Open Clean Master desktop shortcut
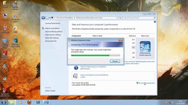Viewport: 188px width, 105px height. tap(5, 79)
